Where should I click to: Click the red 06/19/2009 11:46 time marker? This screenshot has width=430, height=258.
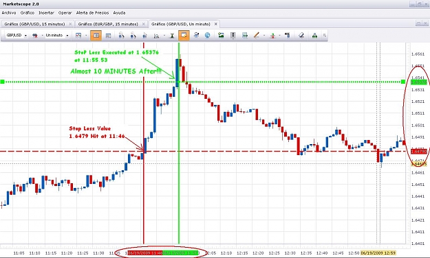[145, 253]
